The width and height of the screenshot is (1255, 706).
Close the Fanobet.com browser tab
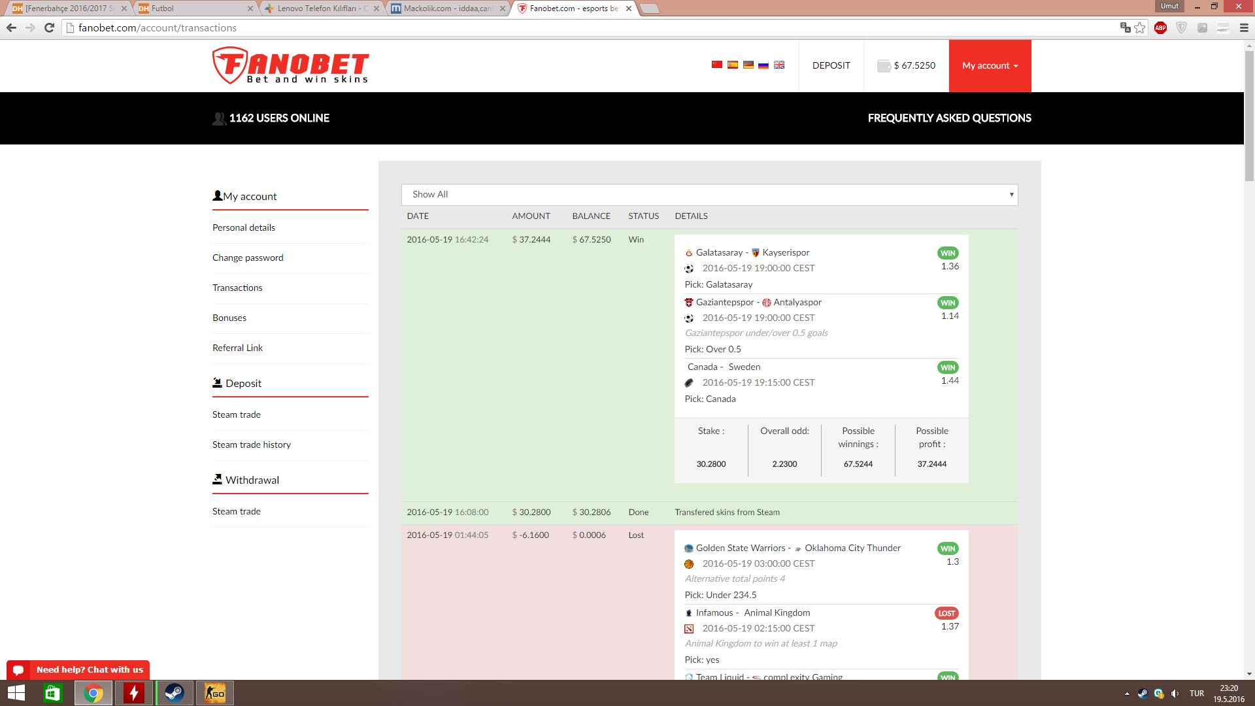[629, 8]
